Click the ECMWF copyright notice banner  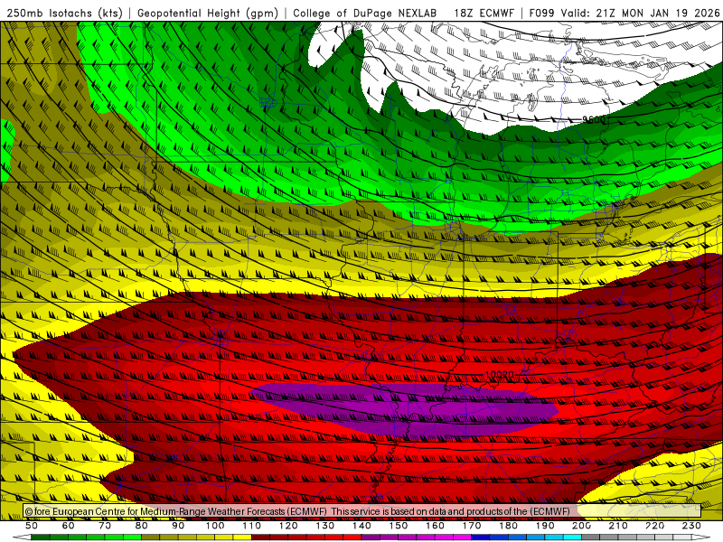pos(362,510)
